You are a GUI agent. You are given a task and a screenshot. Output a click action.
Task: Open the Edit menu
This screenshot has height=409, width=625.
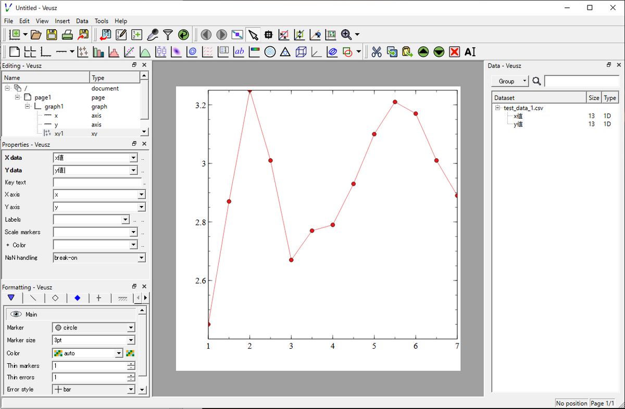pyautogui.click(x=24, y=21)
